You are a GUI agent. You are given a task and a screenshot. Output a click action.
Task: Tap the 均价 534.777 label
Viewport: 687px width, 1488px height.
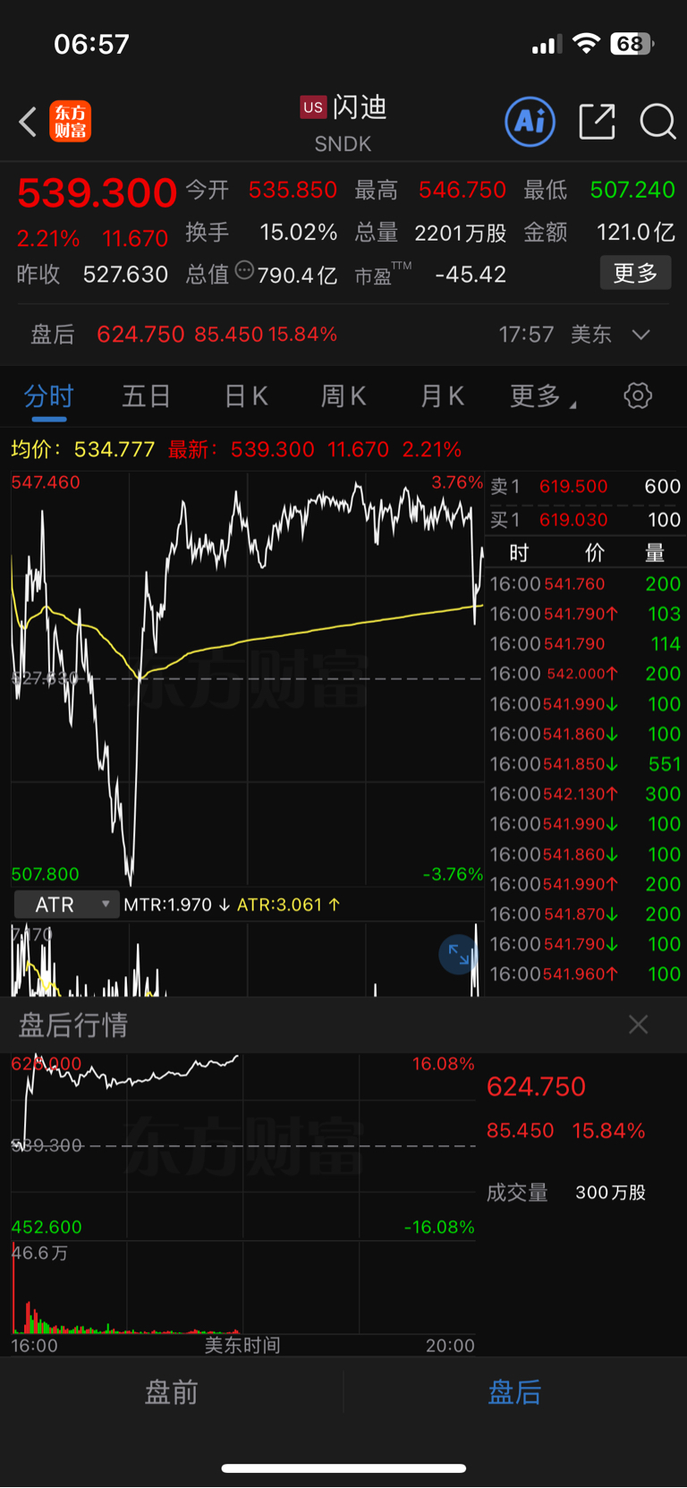click(82, 449)
